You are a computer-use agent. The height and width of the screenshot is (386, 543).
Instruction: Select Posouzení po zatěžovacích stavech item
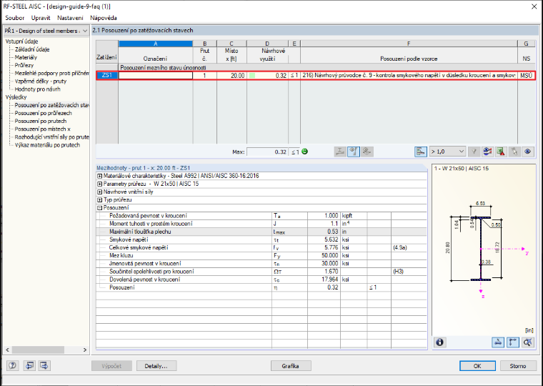[x=52, y=105]
